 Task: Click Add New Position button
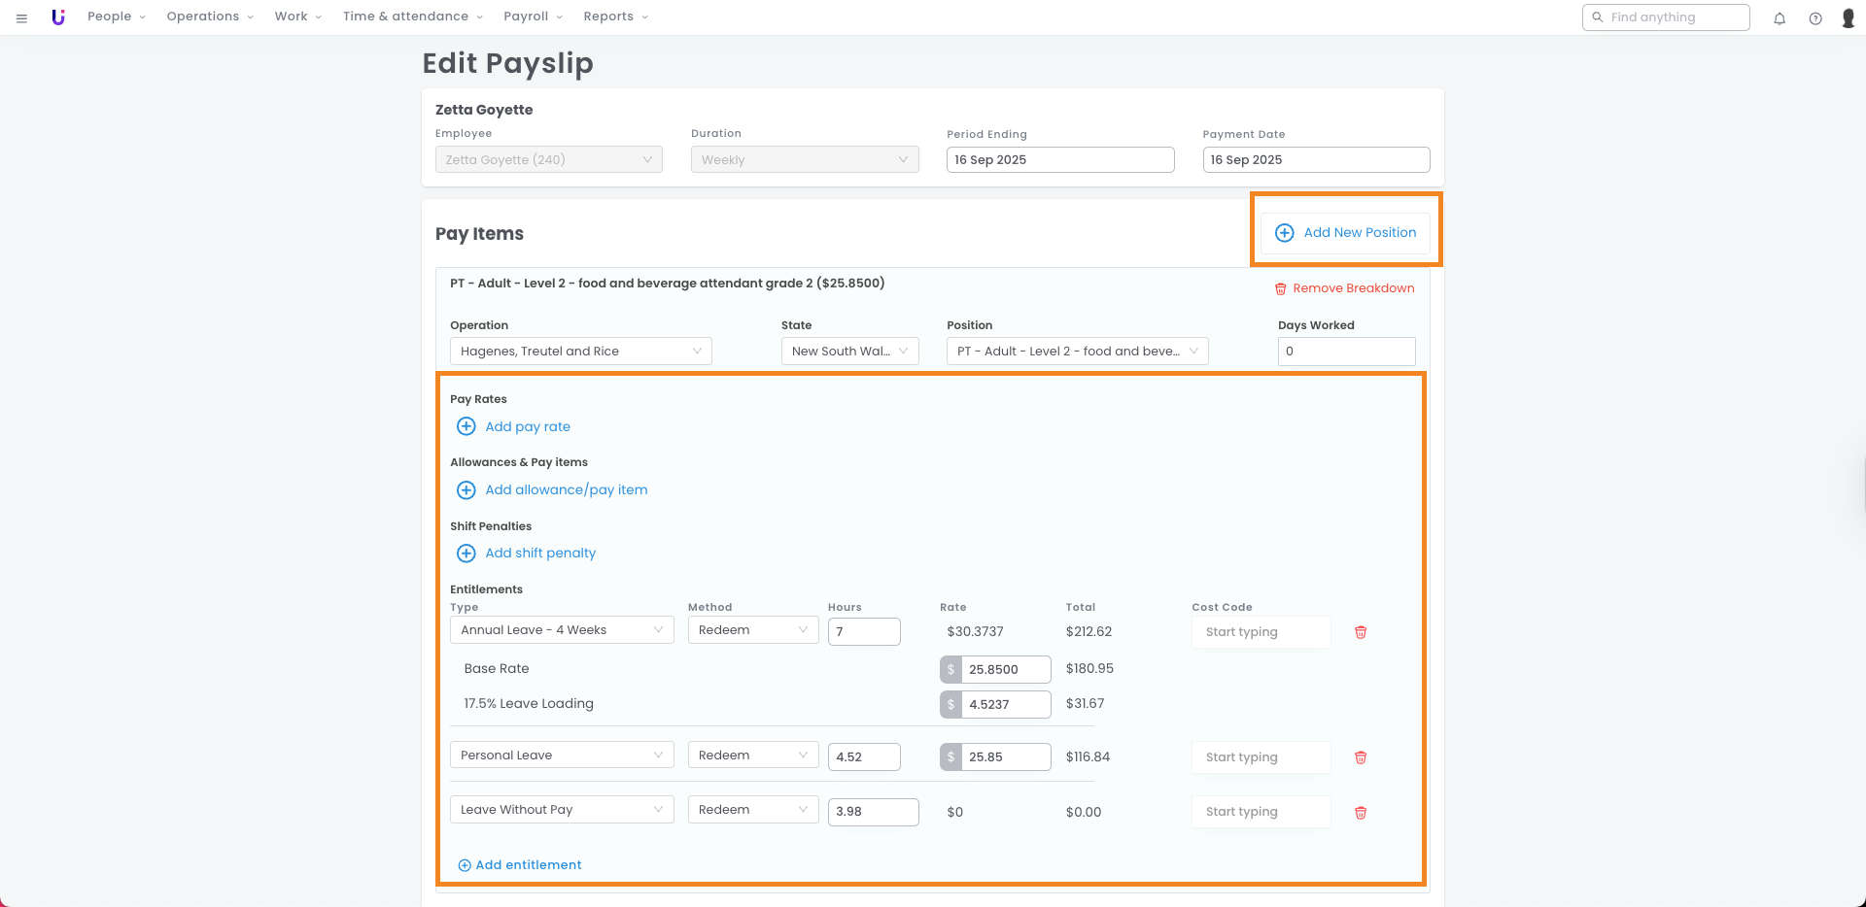pos(1345,233)
